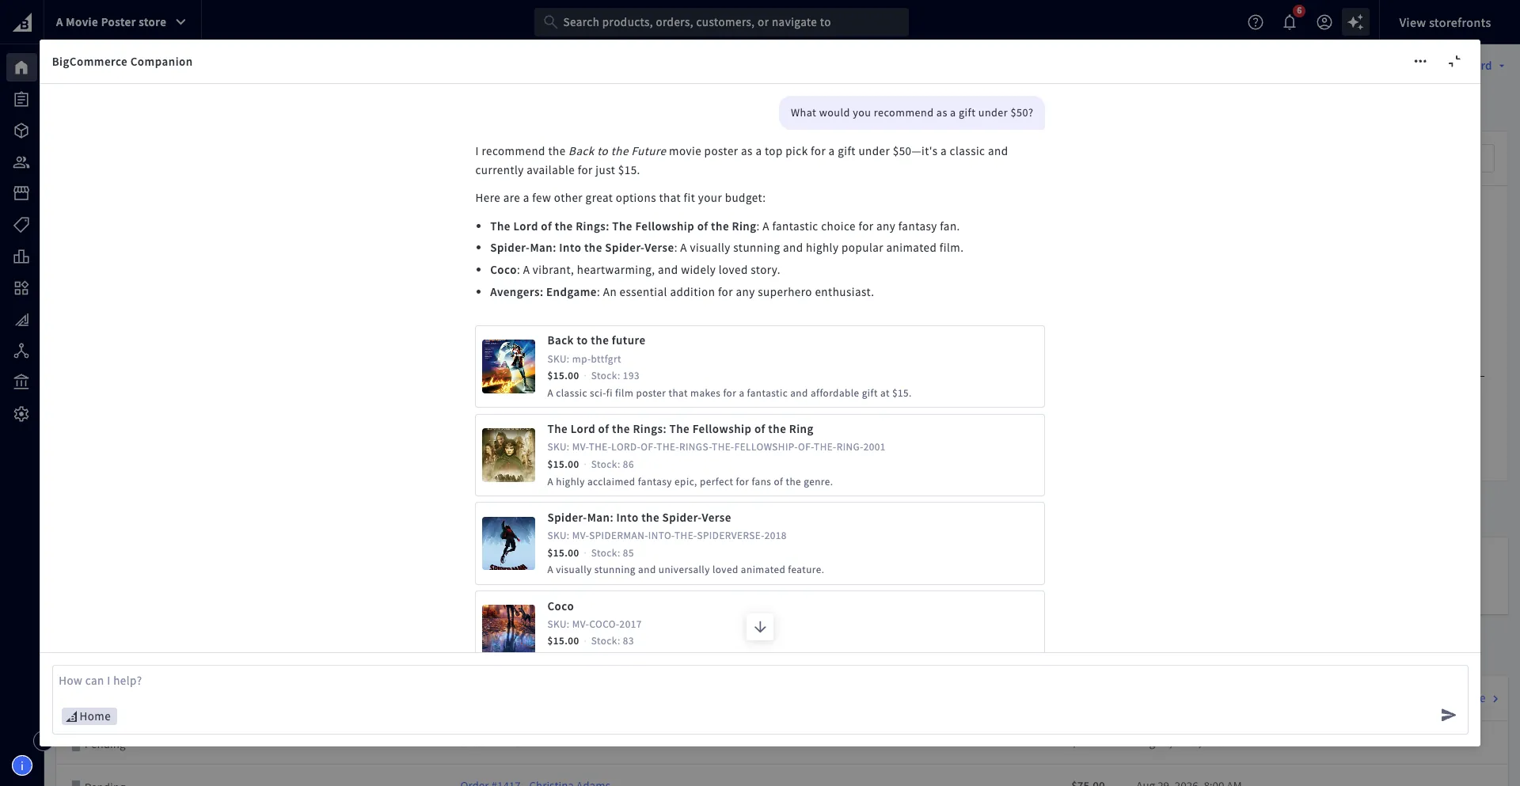Click the blue info circle icon
The width and height of the screenshot is (1520, 786).
click(x=22, y=765)
